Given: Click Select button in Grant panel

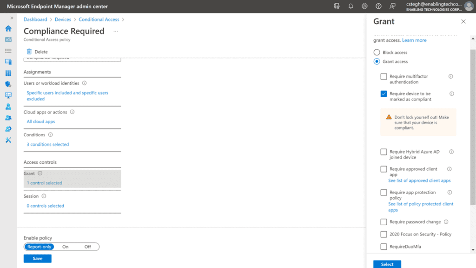Looking at the screenshot, I should (x=387, y=264).
